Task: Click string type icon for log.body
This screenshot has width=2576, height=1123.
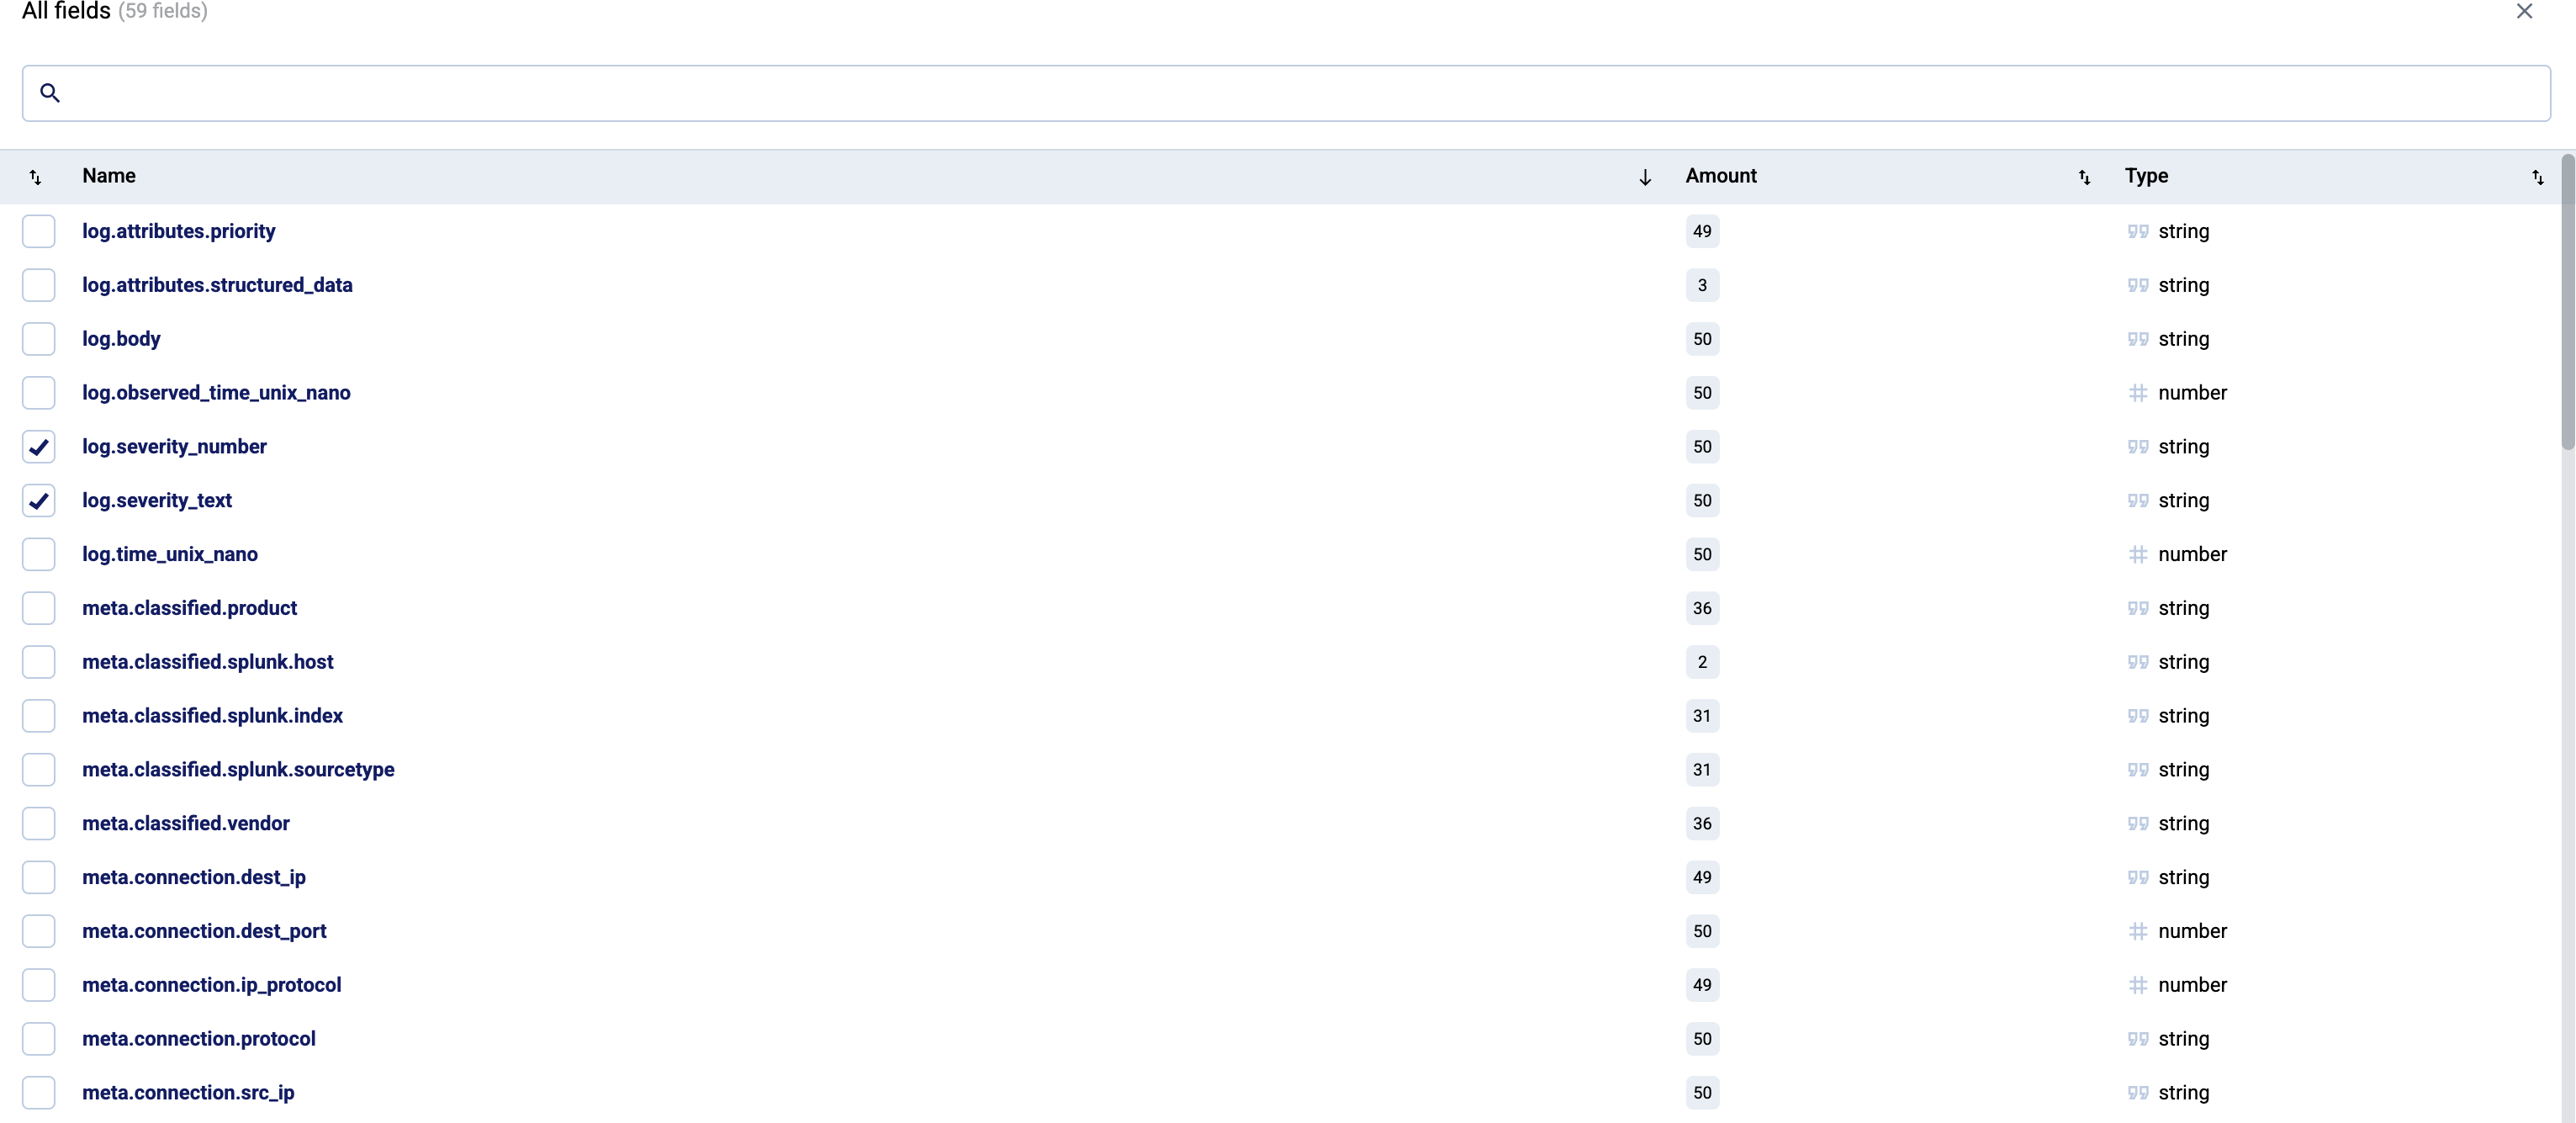Action: click(x=2138, y=339)
